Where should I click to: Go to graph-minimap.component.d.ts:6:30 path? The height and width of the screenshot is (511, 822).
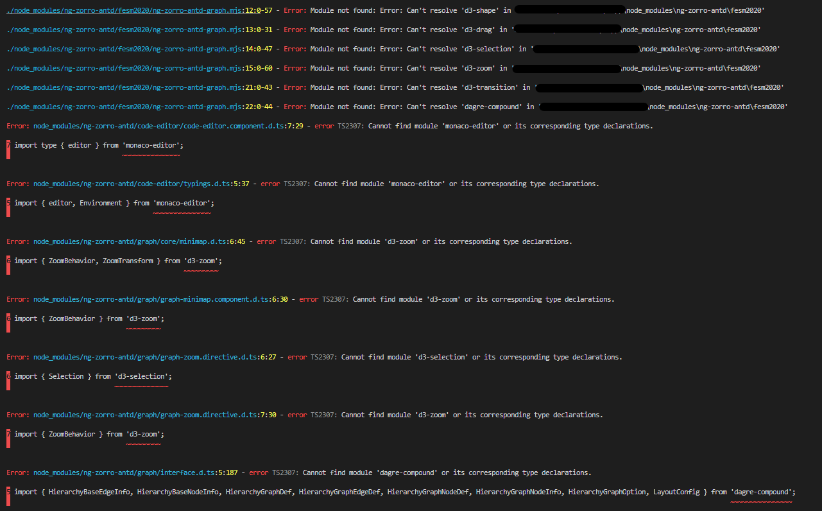click(x=160, y=299)
